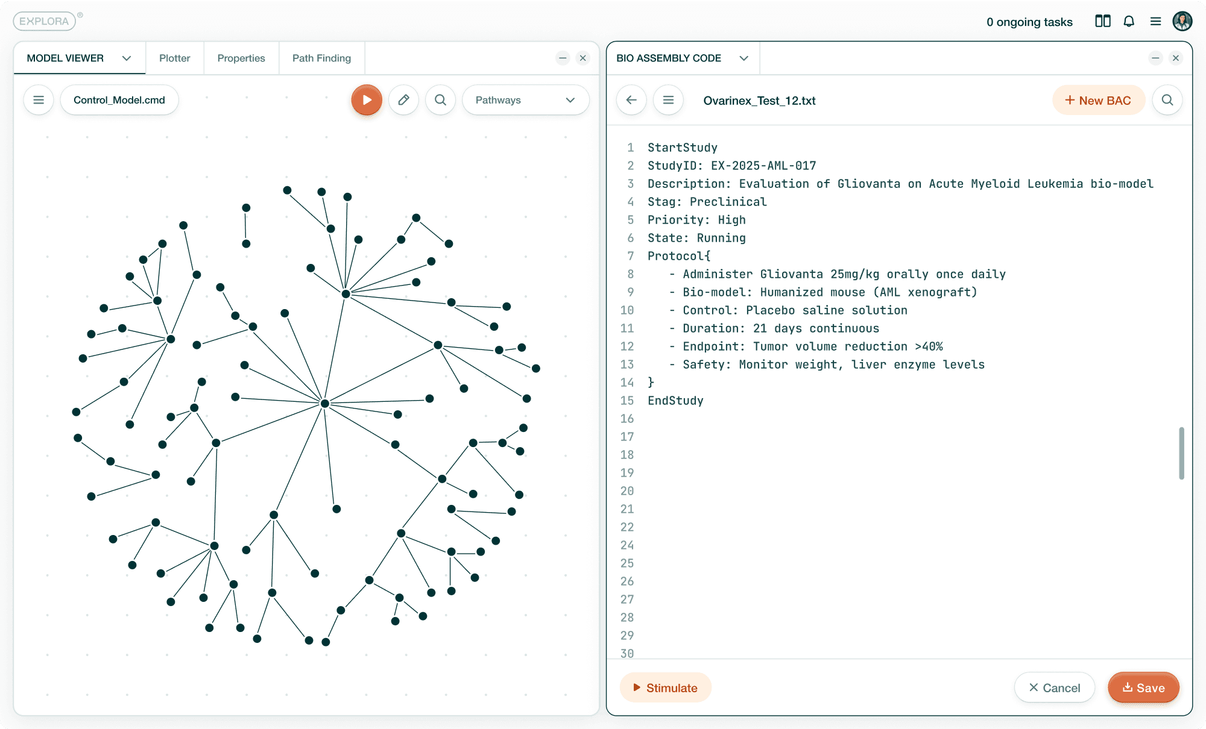Image resolution: width=1206 pixels, height=729 pixels.
Task: Expand the Pathways dropdown
Action: tap(525, 100)
